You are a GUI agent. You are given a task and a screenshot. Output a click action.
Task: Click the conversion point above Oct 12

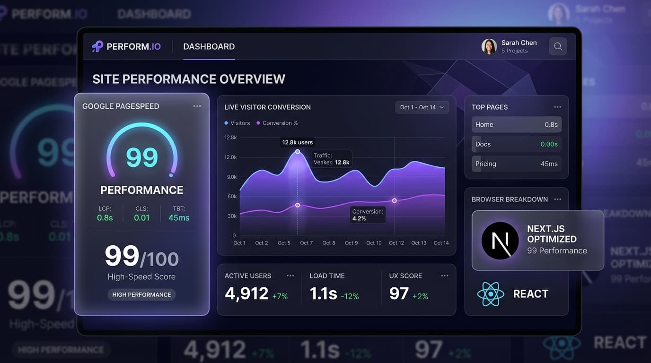tap(394, 201)
